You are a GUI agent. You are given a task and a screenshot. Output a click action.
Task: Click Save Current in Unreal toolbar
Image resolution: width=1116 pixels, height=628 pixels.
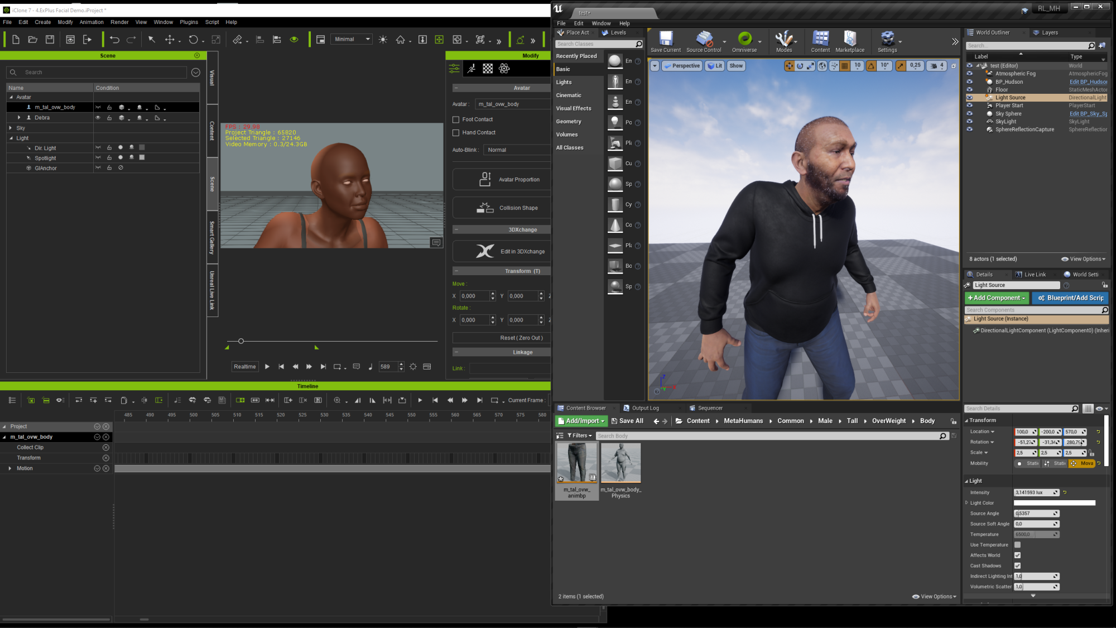coord(666,42)
